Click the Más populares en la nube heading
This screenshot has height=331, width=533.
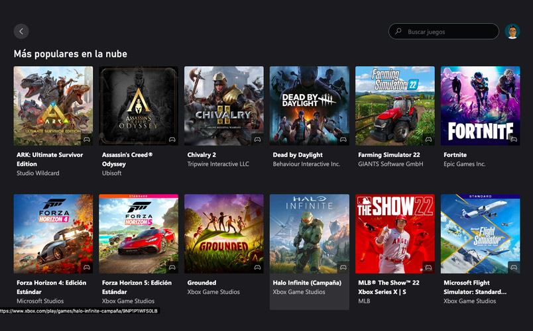pos(70,54)
